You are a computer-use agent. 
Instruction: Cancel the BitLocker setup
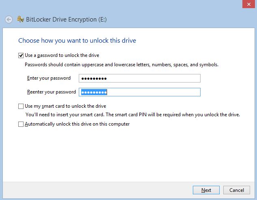[237, 190]
